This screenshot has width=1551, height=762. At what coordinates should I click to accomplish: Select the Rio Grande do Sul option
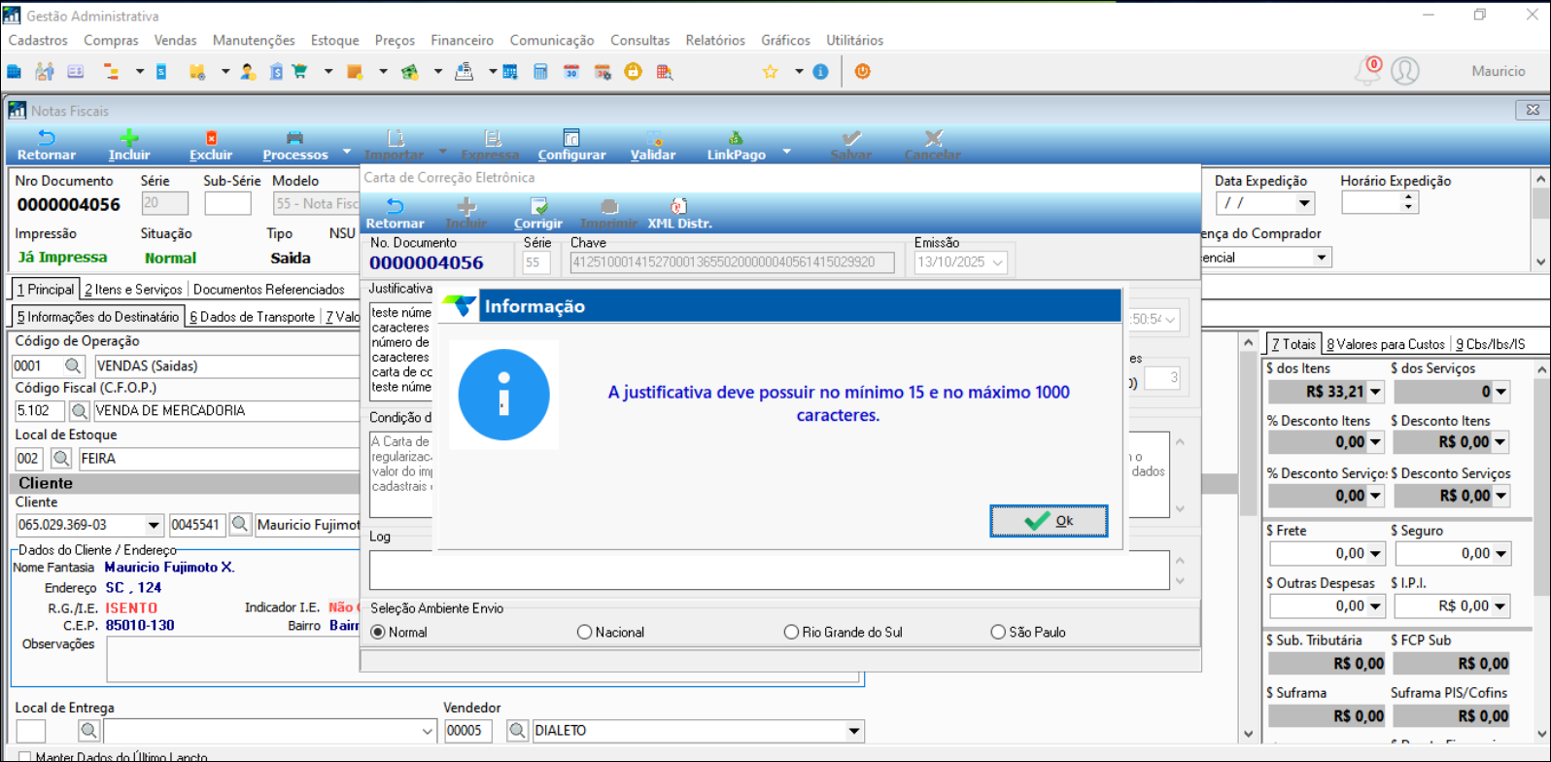791,632
